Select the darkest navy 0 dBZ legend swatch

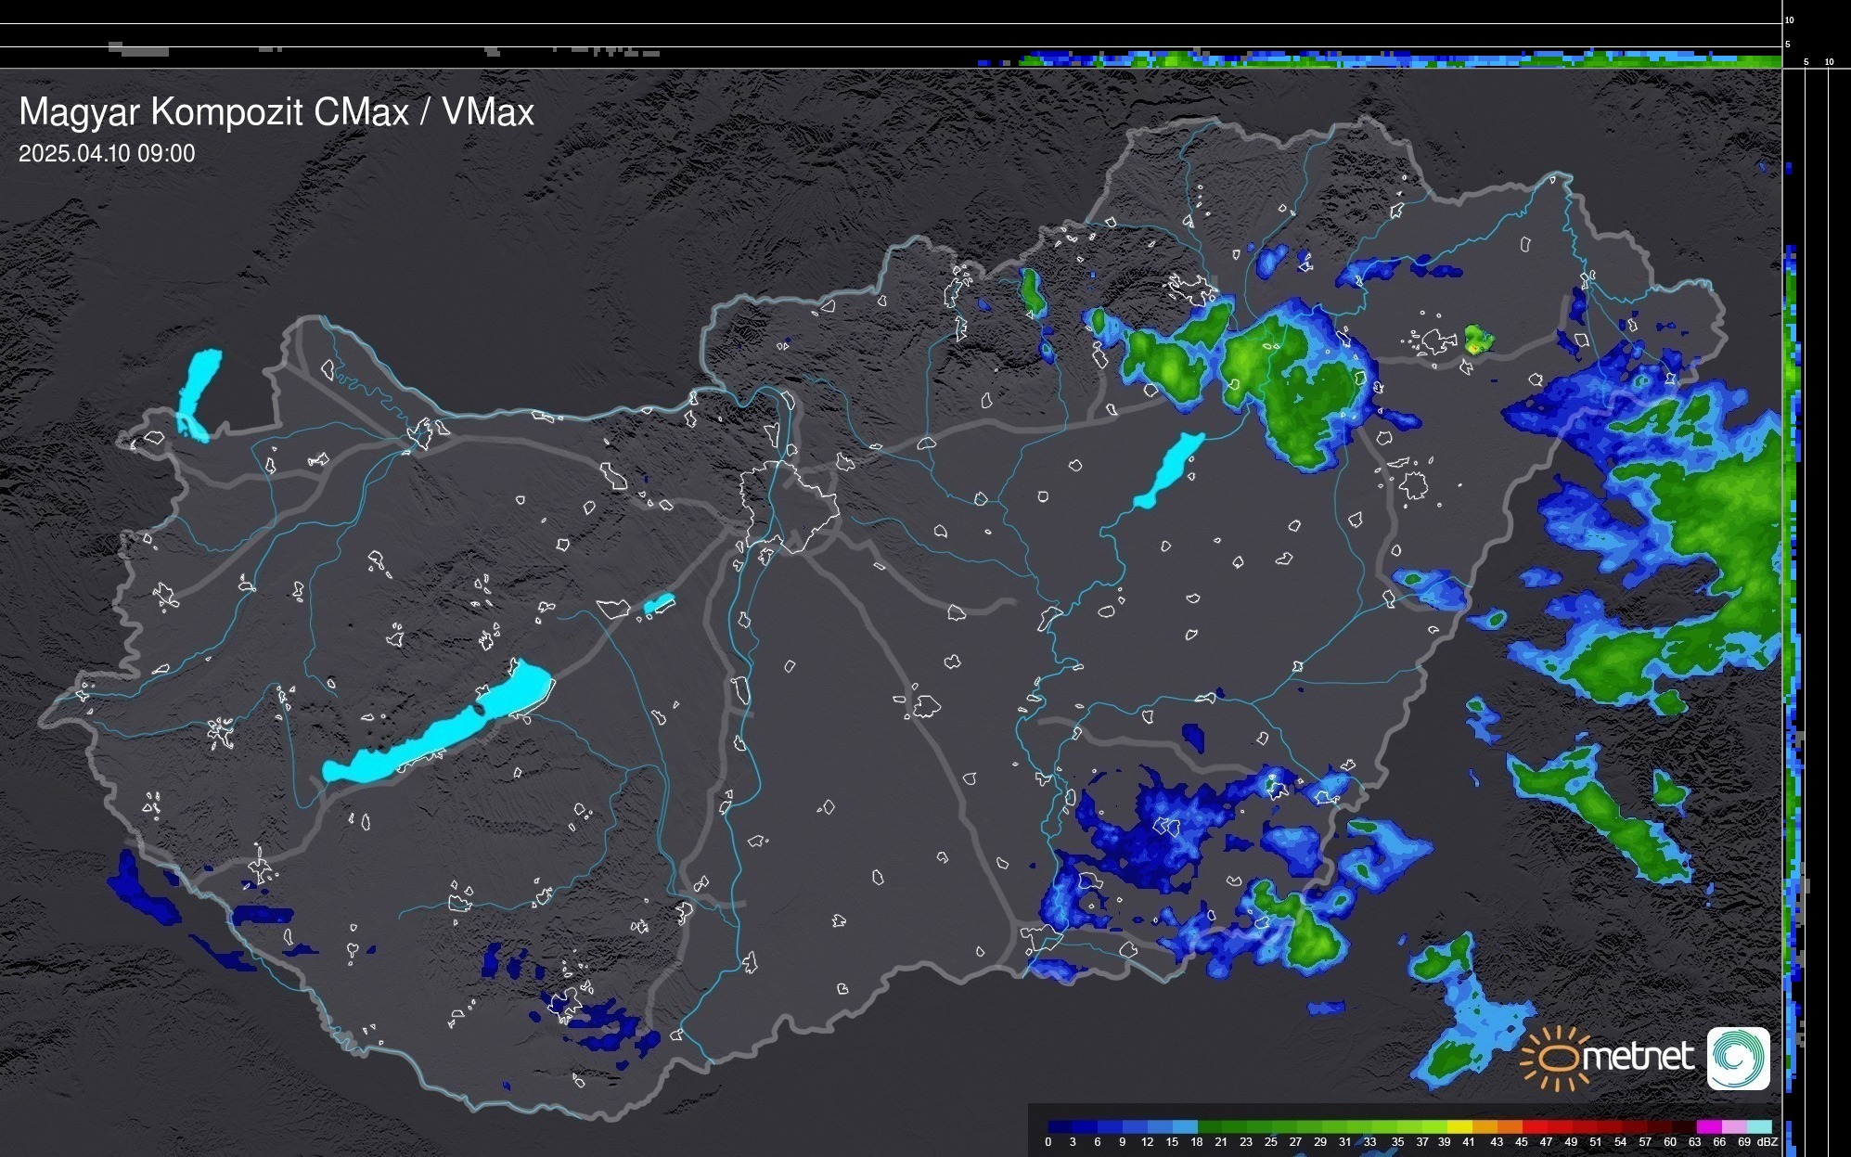(x=1060, y=1126)
